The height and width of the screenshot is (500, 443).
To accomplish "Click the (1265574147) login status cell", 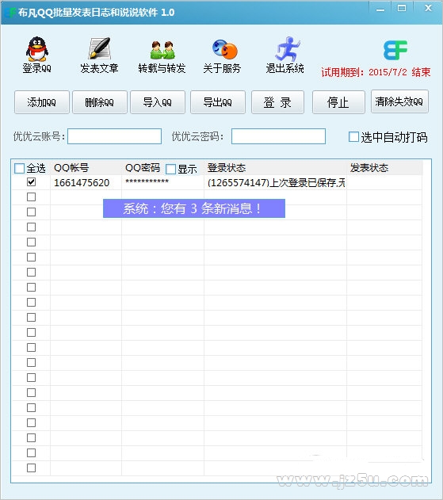I will click(277, 183).
